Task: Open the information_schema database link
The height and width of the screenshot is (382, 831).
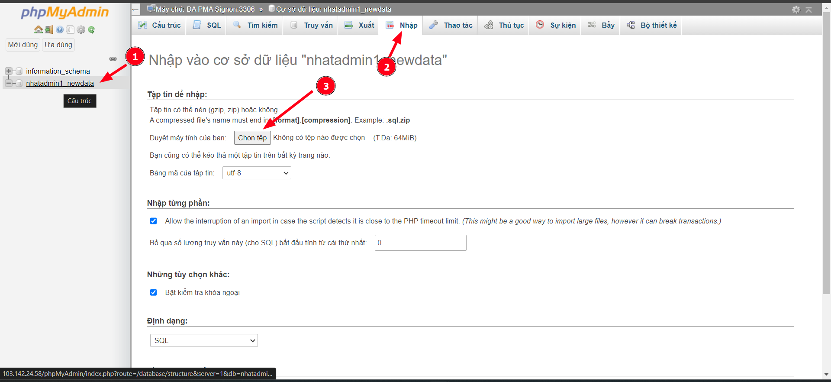Action: tap(58, 71)
